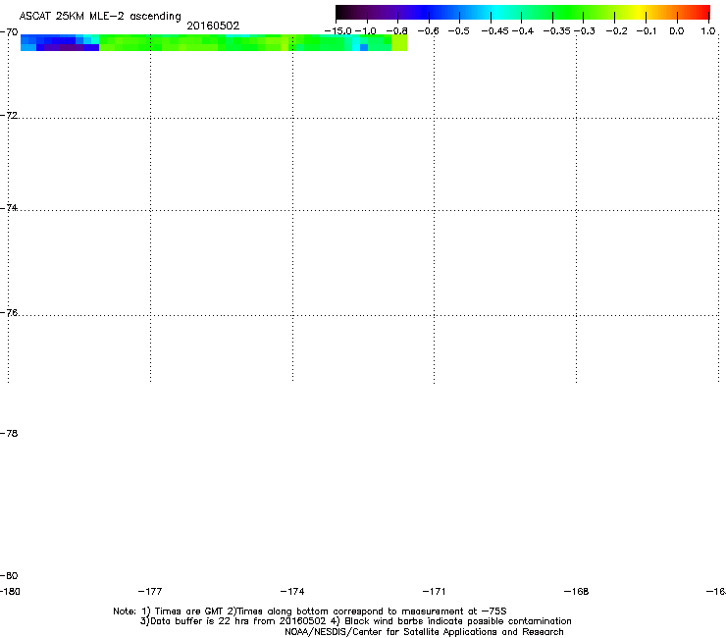Click the 'ASCAT 25KM MLE-2 ascending' title
This screenshot has height=638, width=726.
point(100,17)
